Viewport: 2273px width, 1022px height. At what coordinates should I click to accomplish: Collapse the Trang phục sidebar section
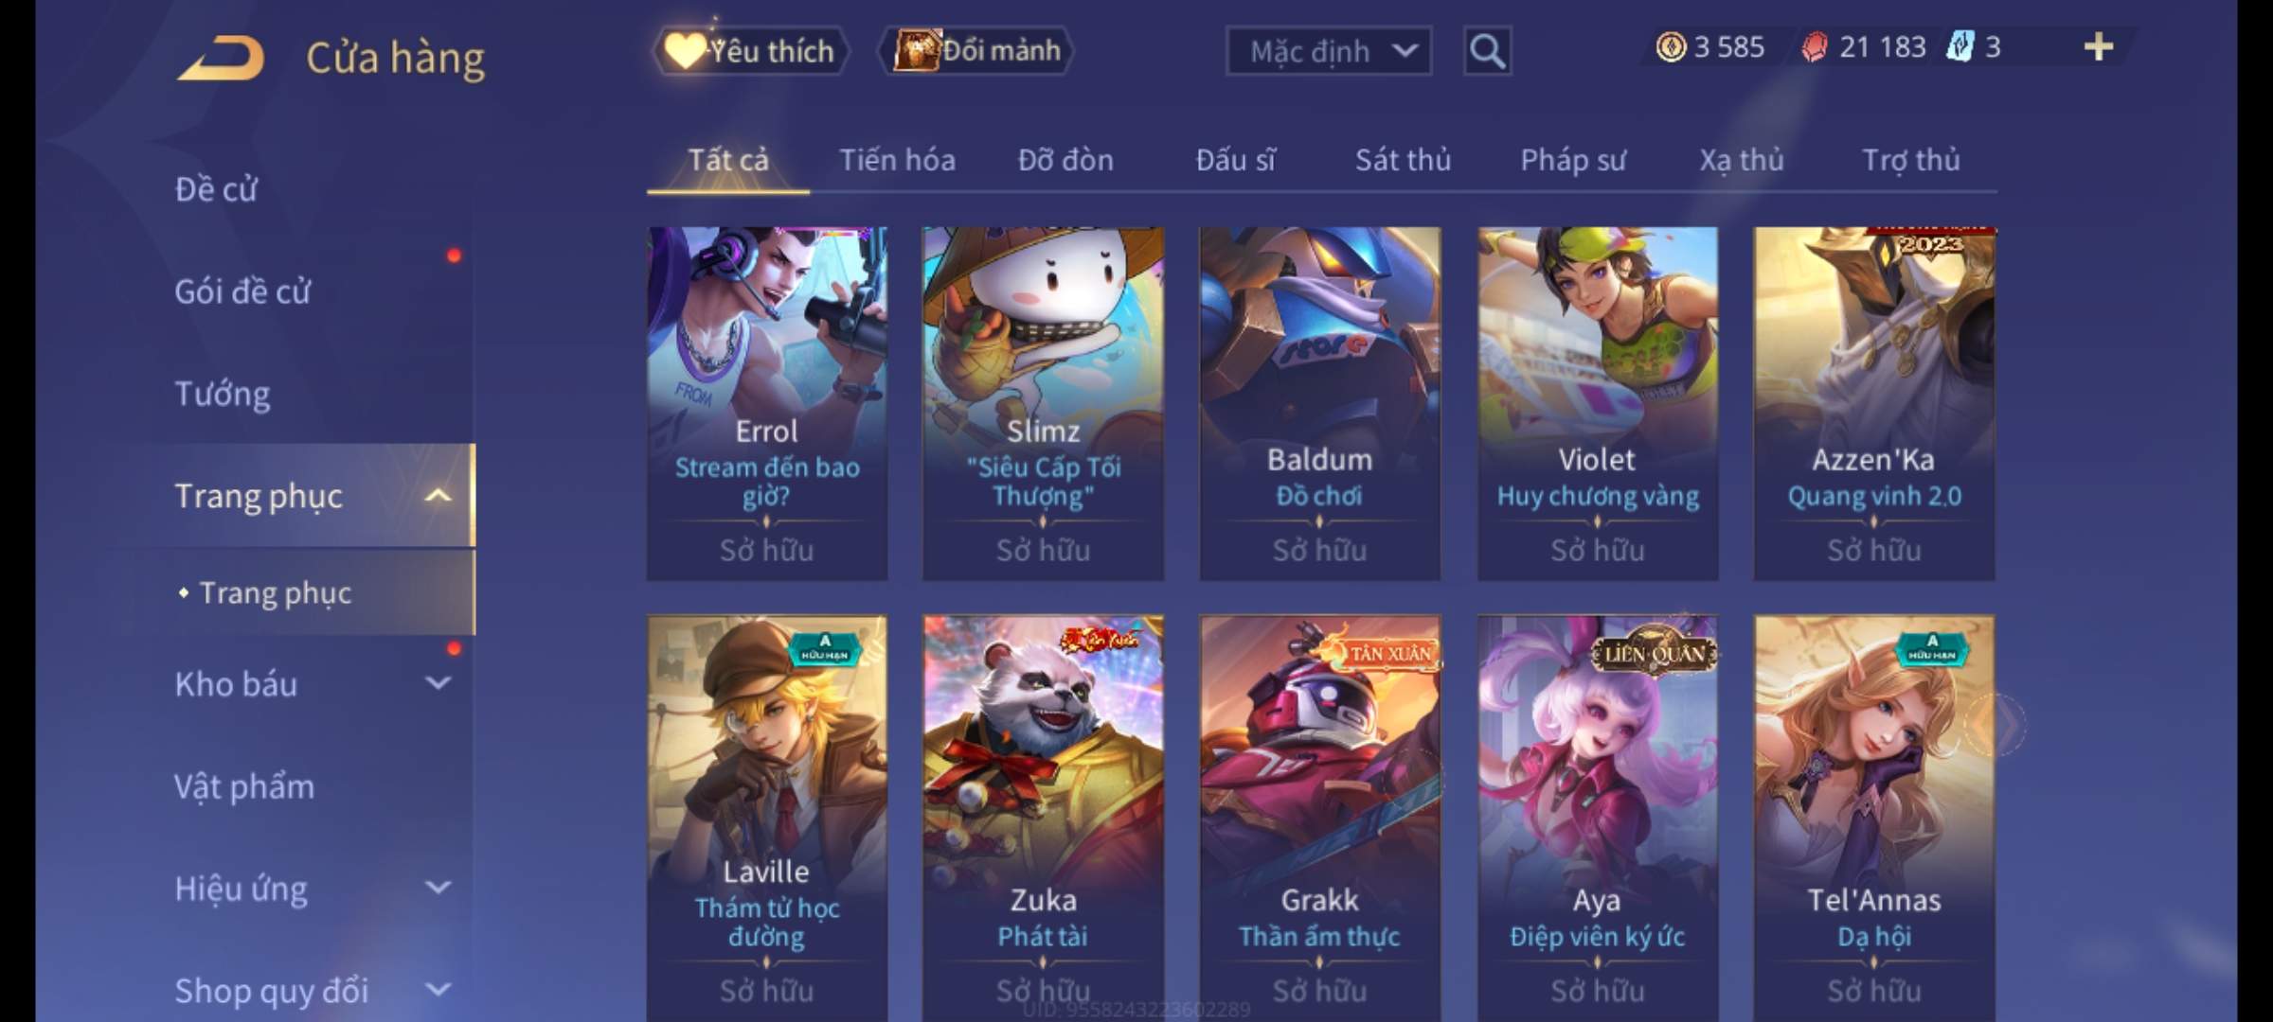pyautogui.click(x=438, y=495)
